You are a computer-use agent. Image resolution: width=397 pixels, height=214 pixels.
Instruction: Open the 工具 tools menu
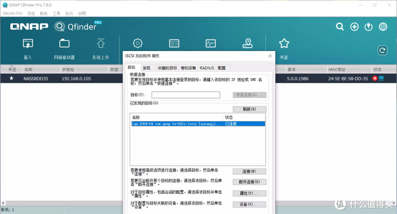point(57,14)
